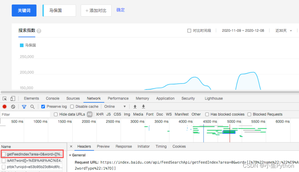The height and width of the screenshot is (172, 299).
Task: Select the isAtt?word[] request row
Action: point(33,161)
